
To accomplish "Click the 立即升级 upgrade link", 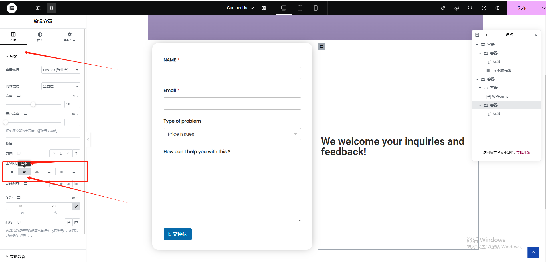I will 523,153.
